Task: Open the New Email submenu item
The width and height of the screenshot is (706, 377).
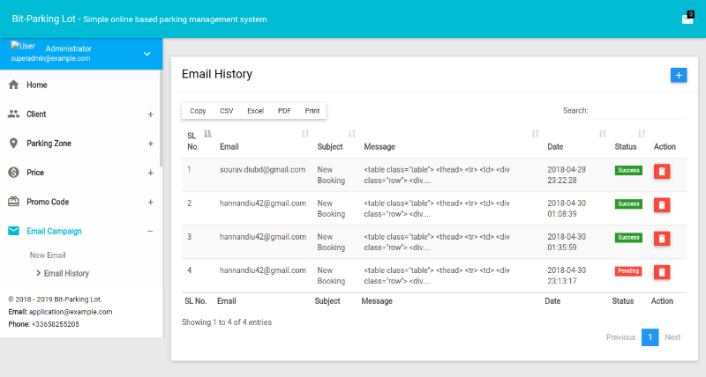Action: tap(49, 255)
